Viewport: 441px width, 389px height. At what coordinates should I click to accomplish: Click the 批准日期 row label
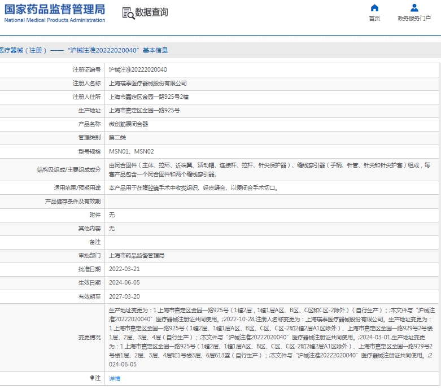tap(89, 269)
